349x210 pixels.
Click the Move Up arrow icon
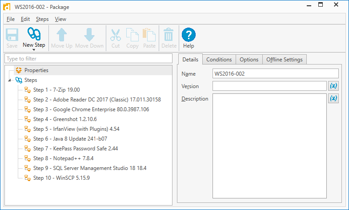62,35
